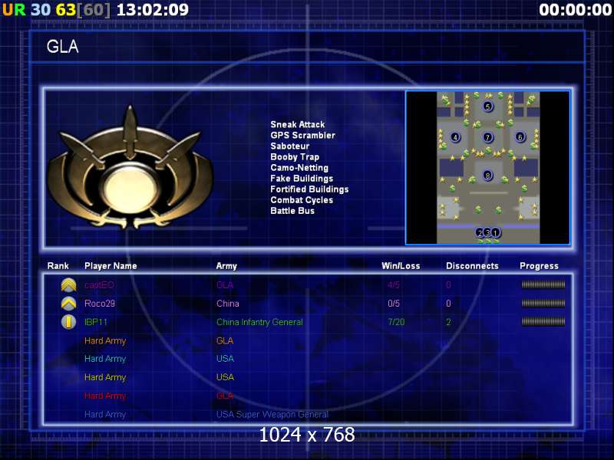Click the map preview thumbnail
The height and width of the screenshot is (460, 614).
point(488,168)
